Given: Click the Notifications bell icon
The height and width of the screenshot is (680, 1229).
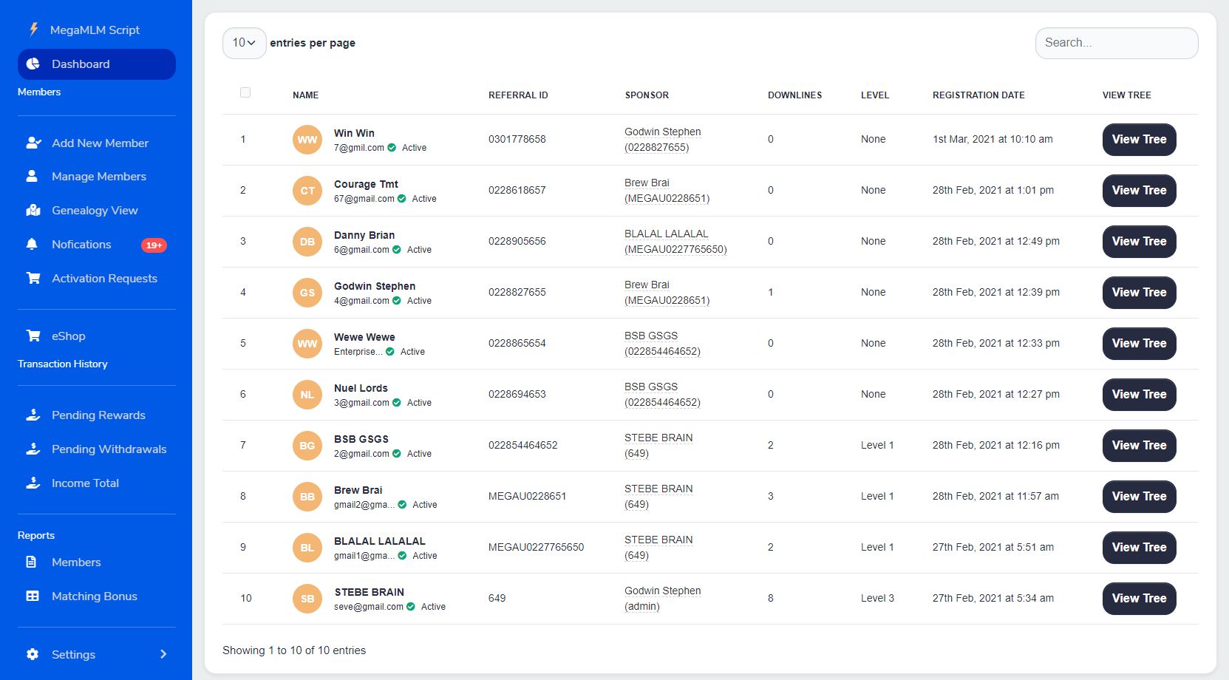Looking at the screenshot, I should point(32,245).
